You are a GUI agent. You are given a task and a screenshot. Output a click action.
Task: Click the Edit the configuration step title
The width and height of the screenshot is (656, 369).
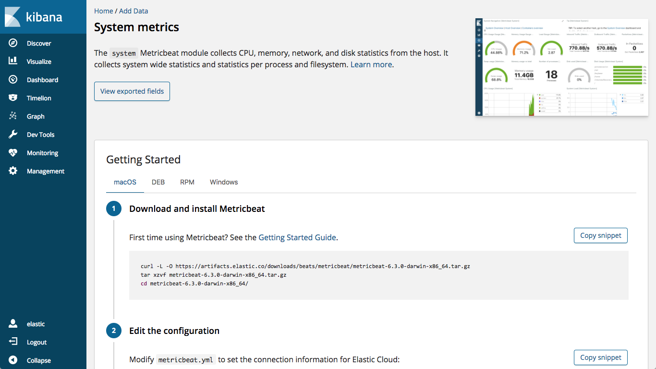tap(174, 331)
